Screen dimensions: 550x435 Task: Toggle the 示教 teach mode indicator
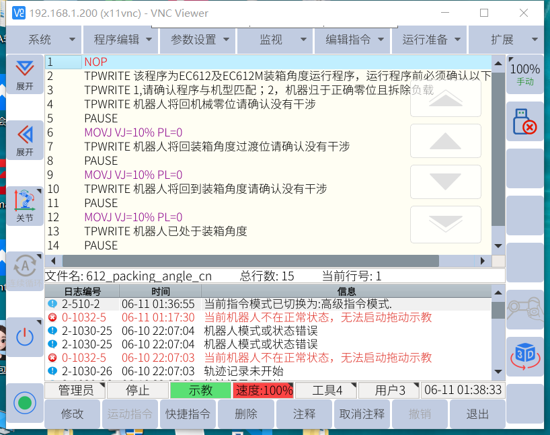pos(200,390)
